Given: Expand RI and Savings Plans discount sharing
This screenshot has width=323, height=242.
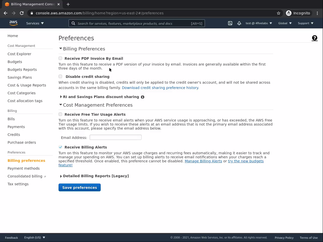Looking at the screenshot, I should click(x=61, y=97).
